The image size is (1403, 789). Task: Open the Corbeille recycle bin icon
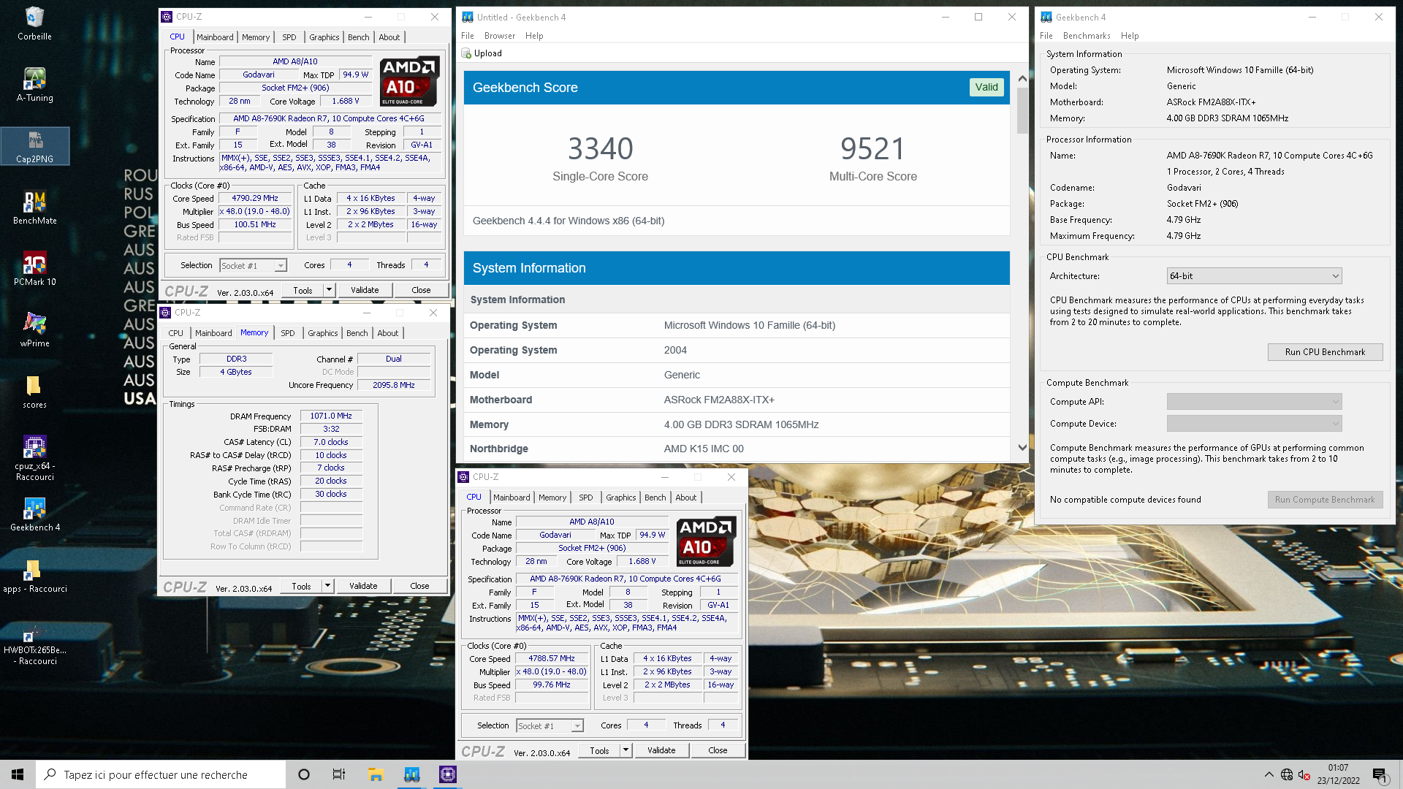(34, 23)
